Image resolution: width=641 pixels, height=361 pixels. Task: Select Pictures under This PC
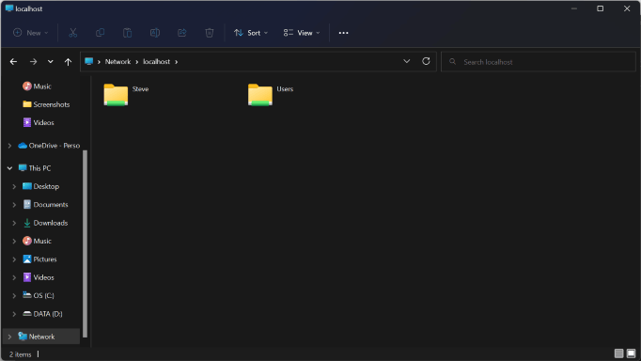point(39,259)
